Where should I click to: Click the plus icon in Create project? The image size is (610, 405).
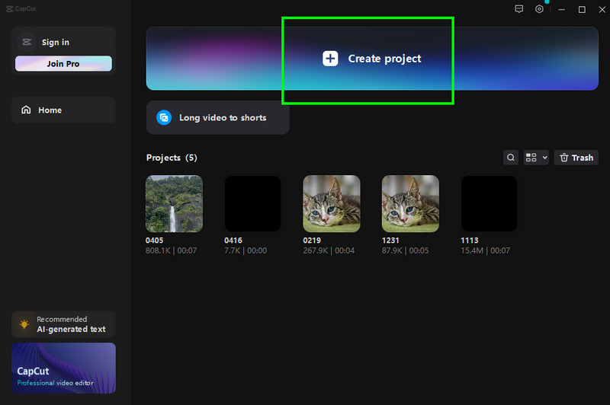329,59
